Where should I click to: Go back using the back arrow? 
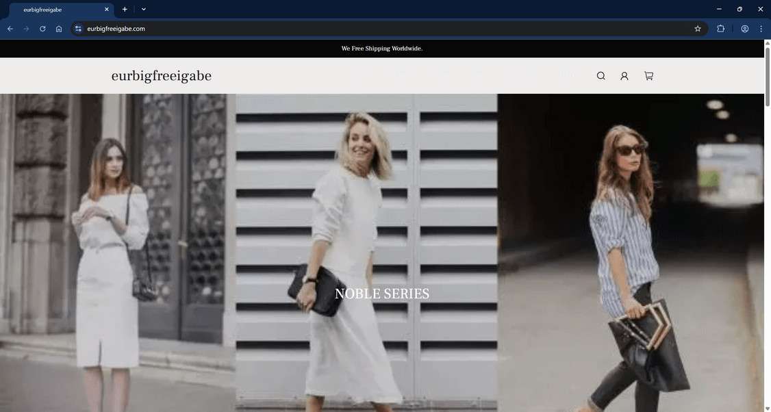coord(10,29)
